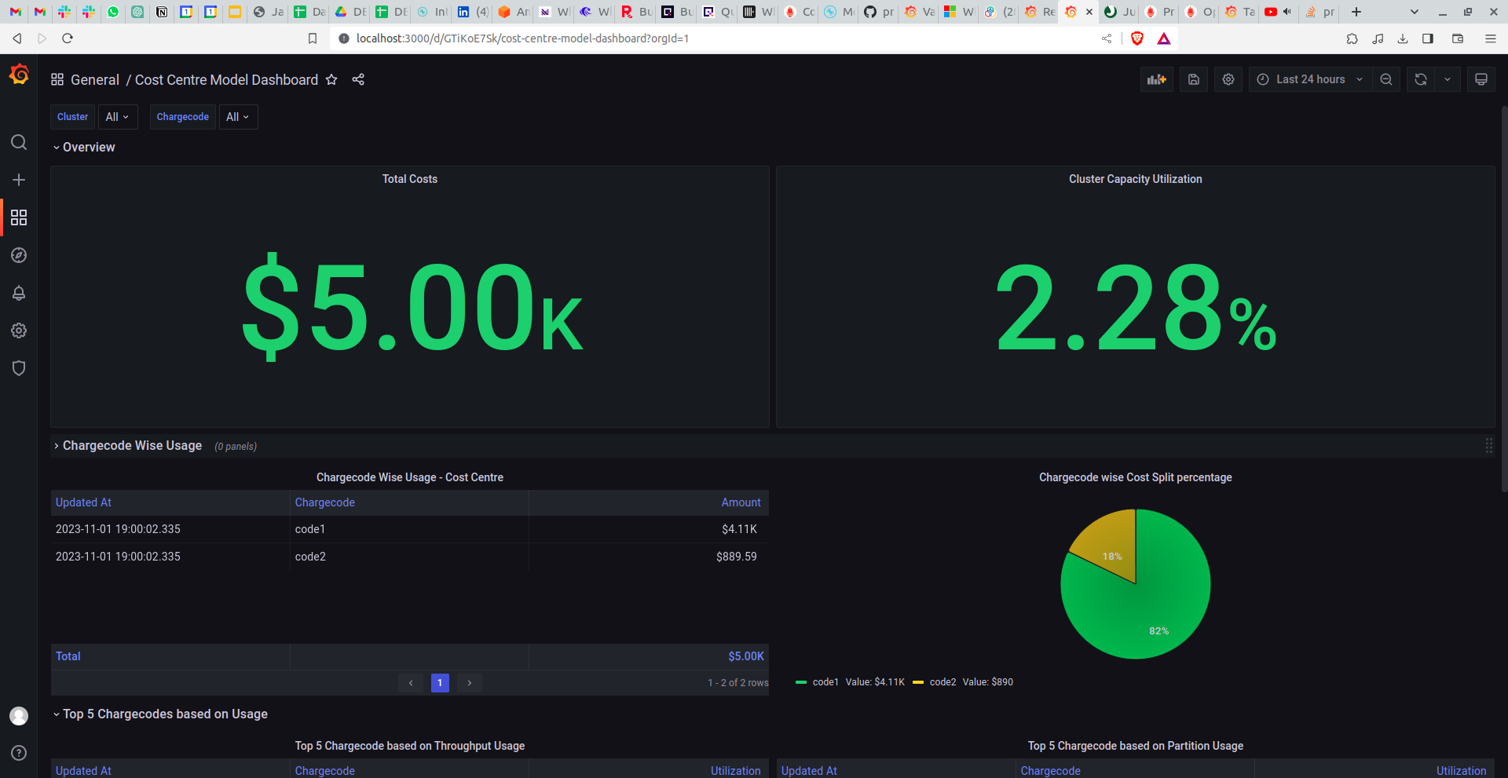Switch to the LinkedIn browser tab
This screenshot has height=778, width=1508.
[x=472, y=12]
